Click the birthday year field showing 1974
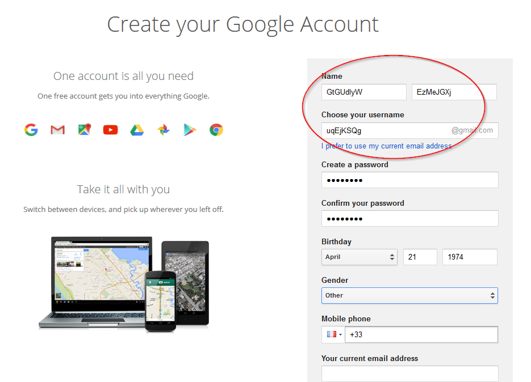The width and height of the screenshot is (531, 382). [x=470, y=257]
